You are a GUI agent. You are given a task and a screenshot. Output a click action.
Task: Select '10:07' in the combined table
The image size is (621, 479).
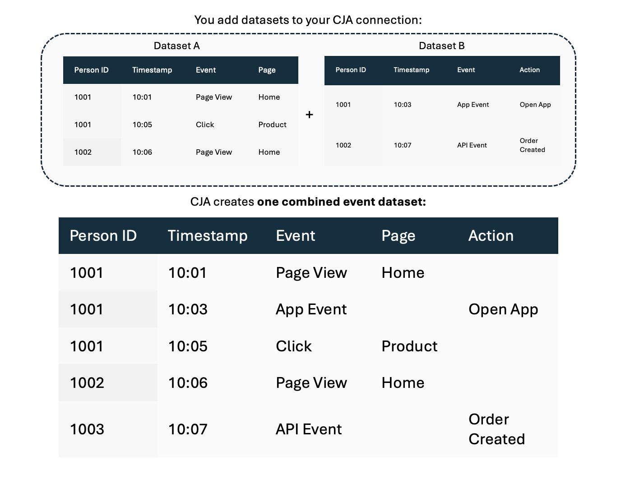click(188, 429)
